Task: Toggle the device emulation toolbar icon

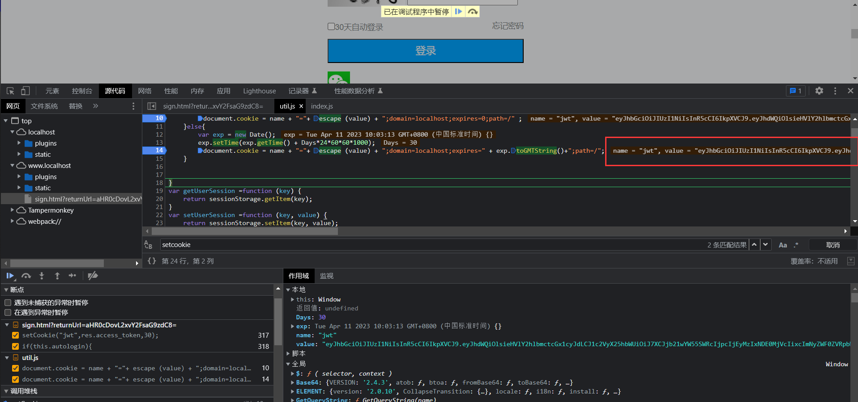Action: point(25,91)
